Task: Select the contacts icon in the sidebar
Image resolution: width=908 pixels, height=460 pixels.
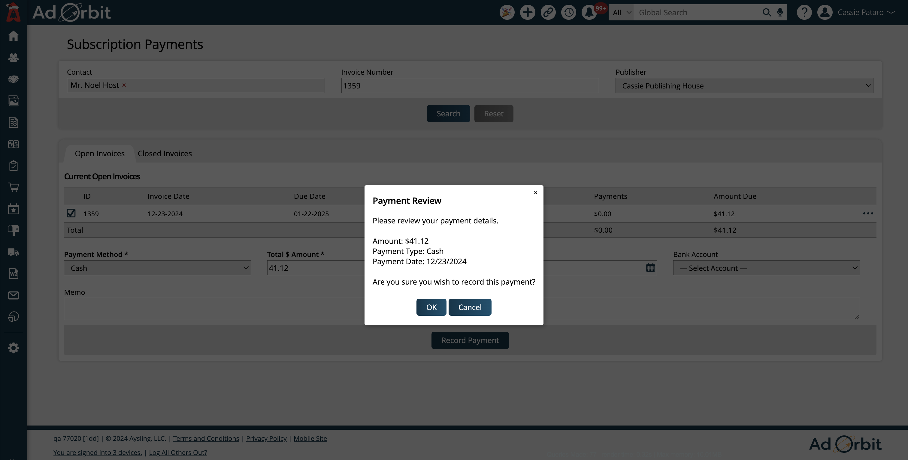Action: coord(13,58)
